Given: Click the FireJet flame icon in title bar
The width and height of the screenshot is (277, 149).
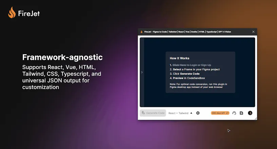Looking at the screenshot, I should (141, 32).
